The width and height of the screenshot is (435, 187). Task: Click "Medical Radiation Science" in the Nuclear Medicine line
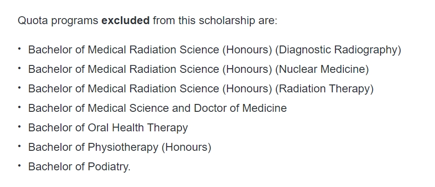coord(153,69)
